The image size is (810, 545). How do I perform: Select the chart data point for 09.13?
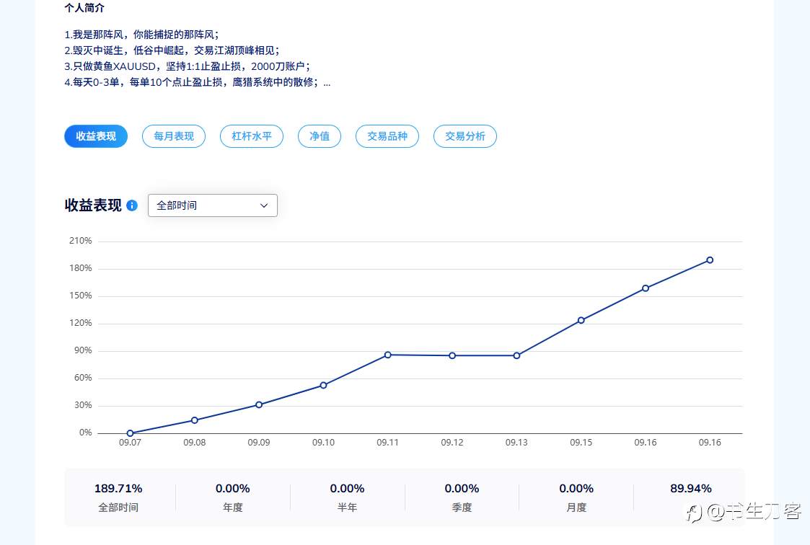point(516,355)
